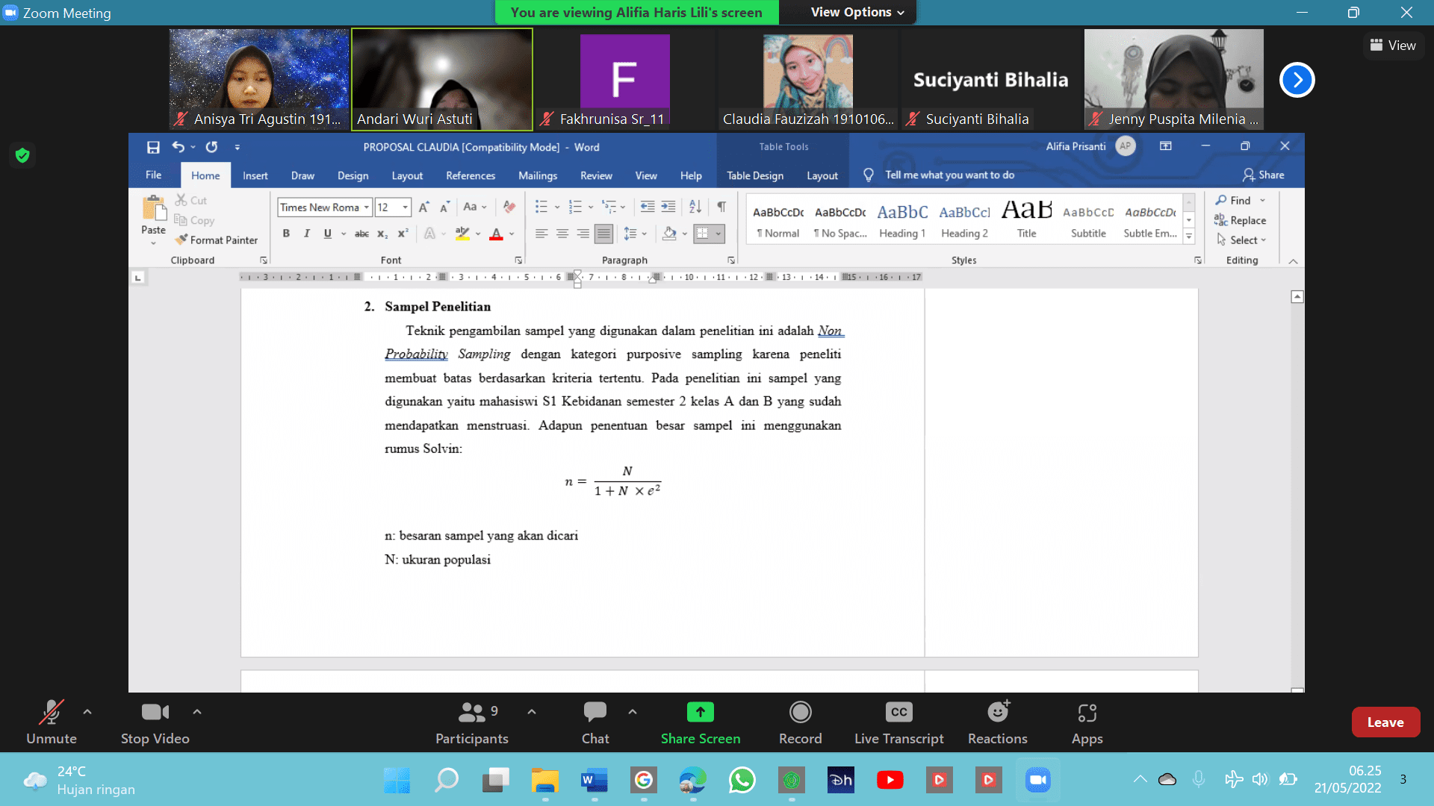The height and width of the screenshot is (806, 1434).
Task: Click the Paste clipboard icon
Action: (154, 207)
